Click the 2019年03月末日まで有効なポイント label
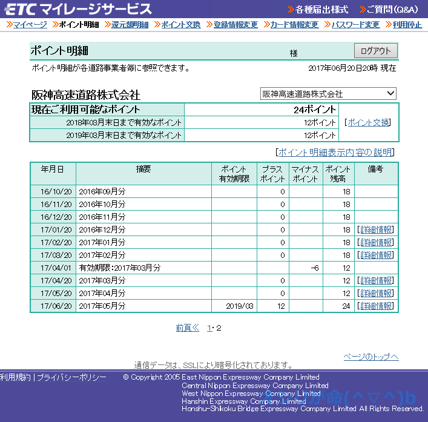Image resolution: width=428 pixels, height=422 pixels. [x=123, y=135]
